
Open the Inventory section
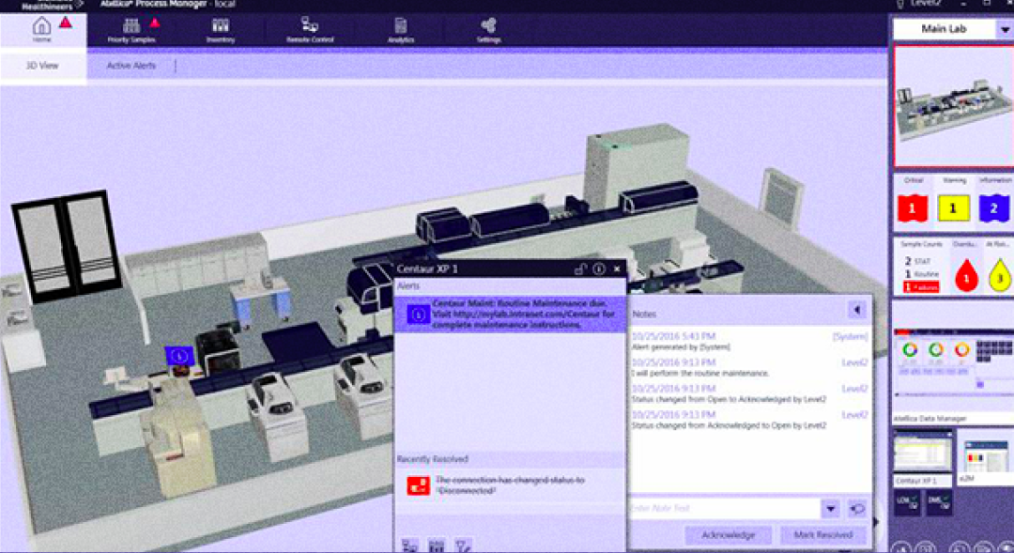[x=221, y=29]
